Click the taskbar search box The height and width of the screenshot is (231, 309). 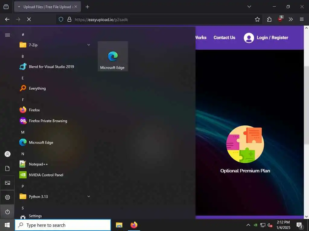tap(63, 225)
